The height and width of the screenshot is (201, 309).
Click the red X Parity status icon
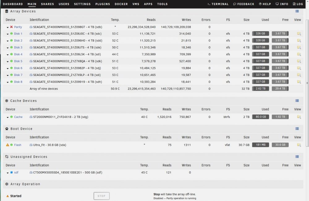[11, 27]
